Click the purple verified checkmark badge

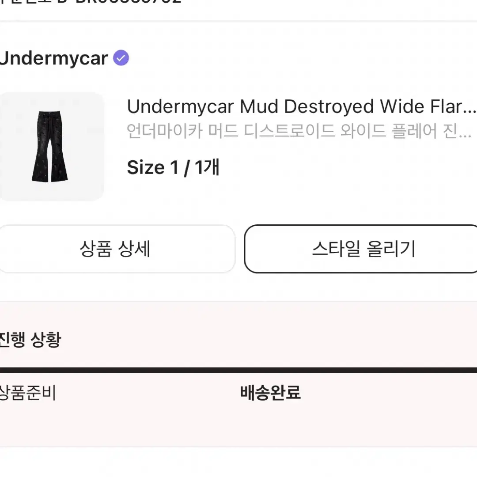tap(121, 58)
